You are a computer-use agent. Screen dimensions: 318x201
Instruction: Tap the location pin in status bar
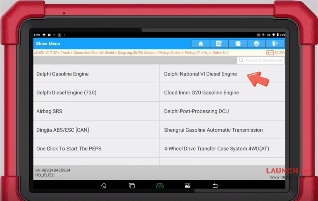(263, 35)
